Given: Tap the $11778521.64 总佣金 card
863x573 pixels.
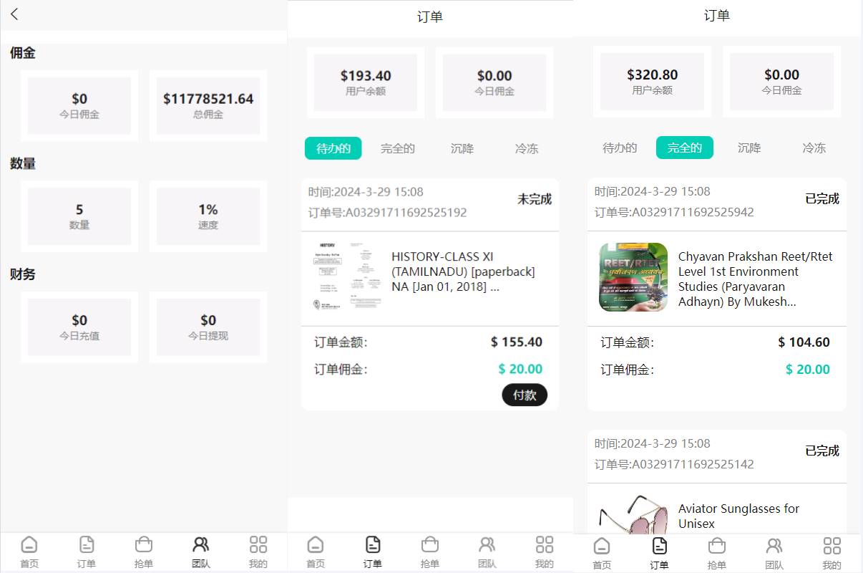Looking at the screenshot, I should (x=208, y=105).
